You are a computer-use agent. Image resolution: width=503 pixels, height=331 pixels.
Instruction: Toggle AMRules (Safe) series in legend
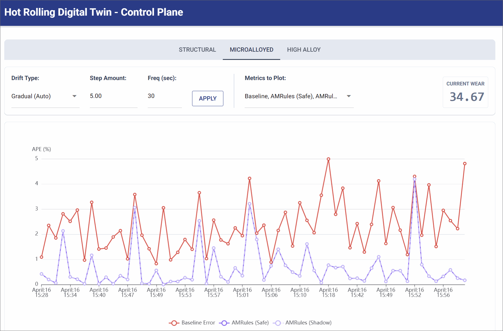click(250, 323)
